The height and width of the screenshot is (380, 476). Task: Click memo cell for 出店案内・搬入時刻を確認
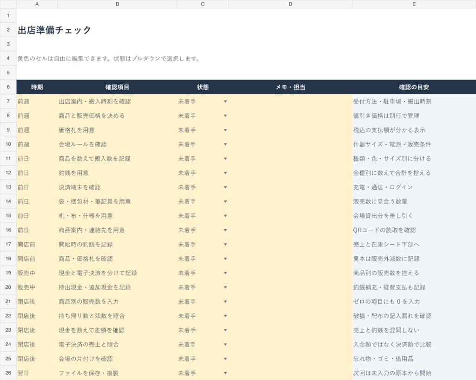click(x=291, y=101)
